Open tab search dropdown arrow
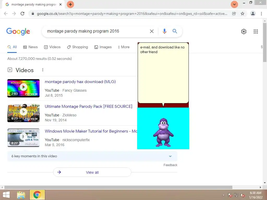This screenshot has height=200, width=267. click(x=234, y=4)
